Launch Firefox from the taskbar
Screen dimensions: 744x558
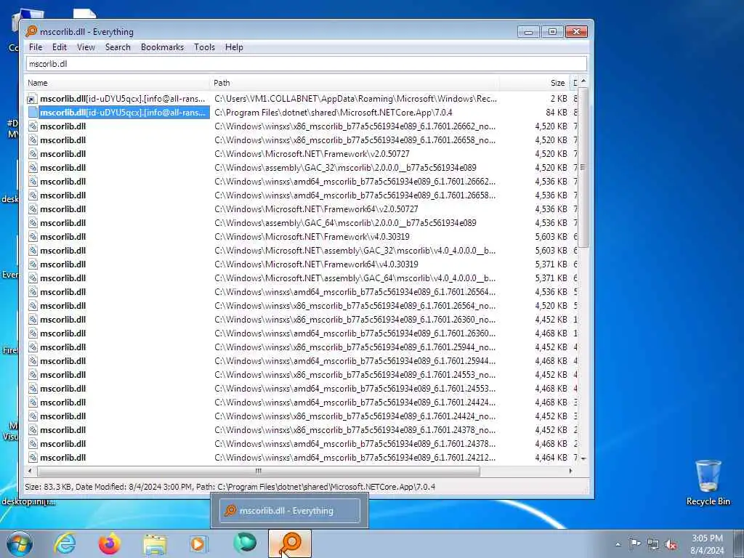[x=109, y=543]
